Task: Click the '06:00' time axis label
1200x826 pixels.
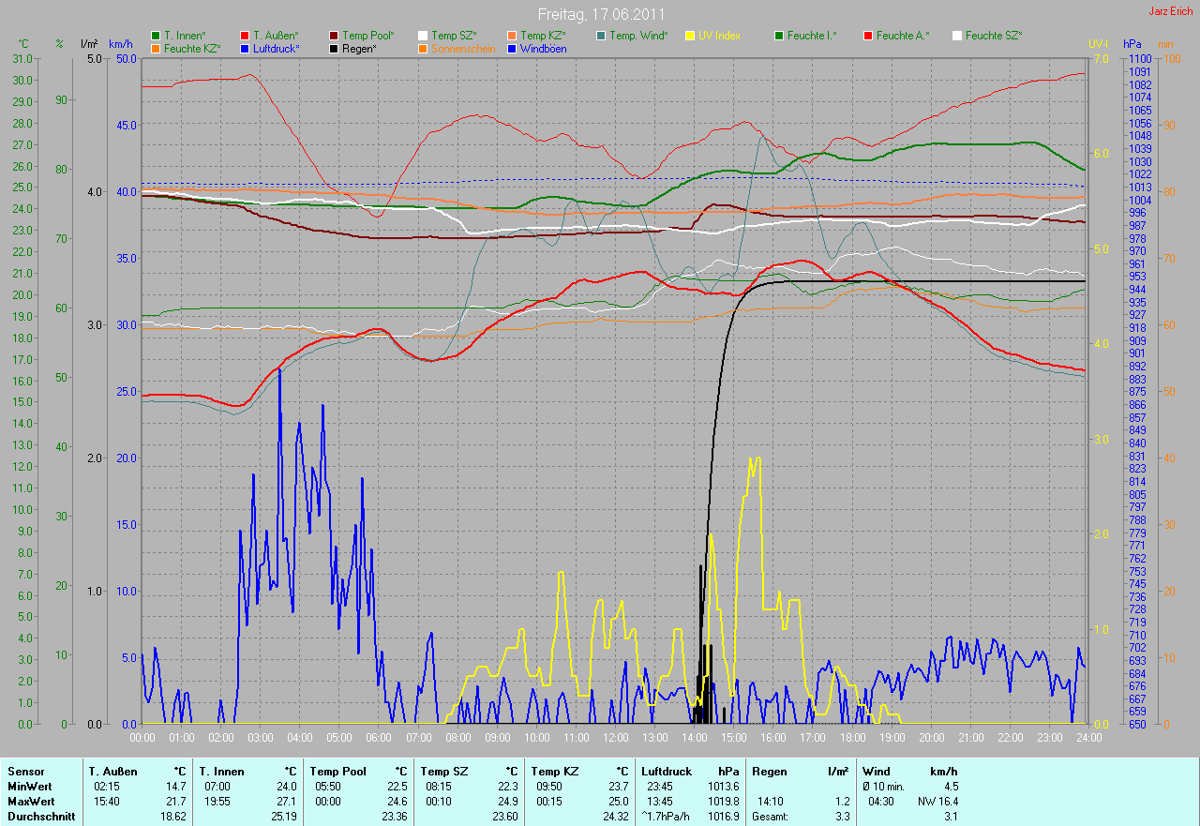Action: [379, 737]
